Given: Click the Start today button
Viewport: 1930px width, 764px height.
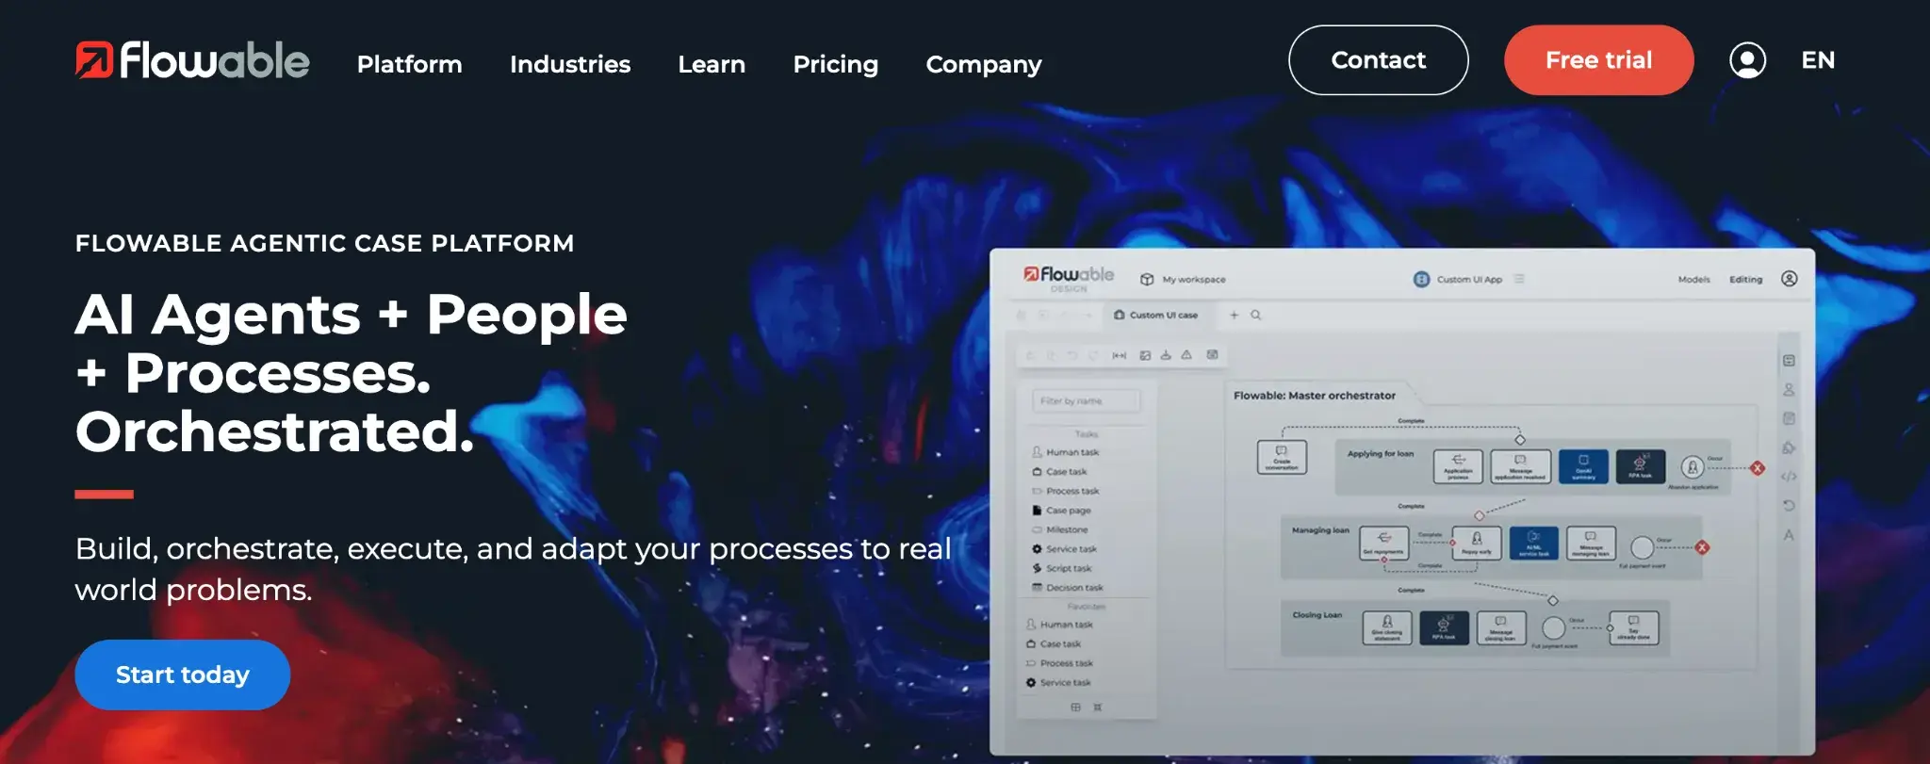Looking at the screenshot, I should pyautogui.click(x=183, y=675).
